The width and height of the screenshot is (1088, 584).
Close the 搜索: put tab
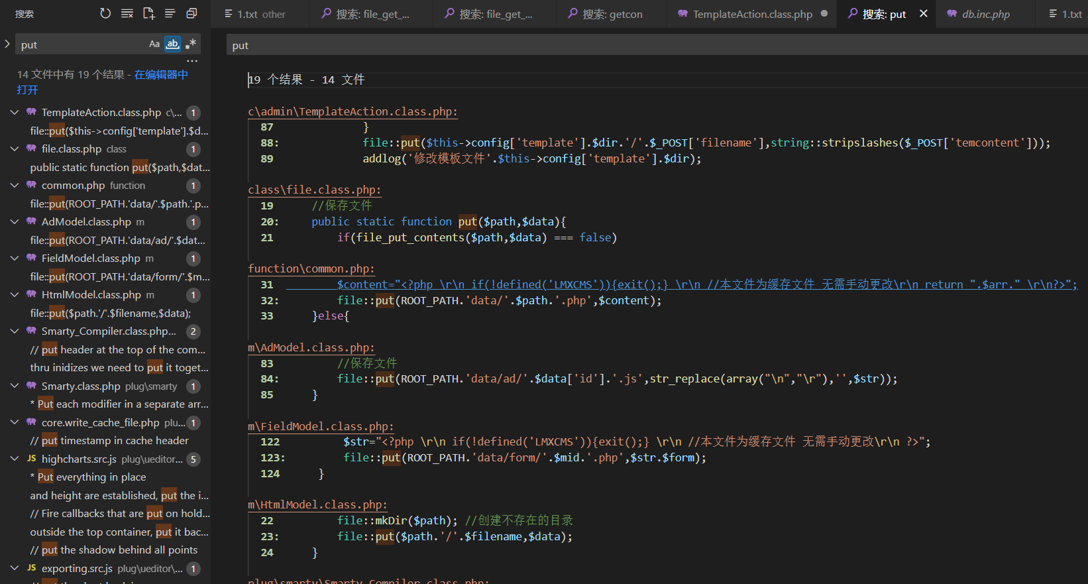924,13
